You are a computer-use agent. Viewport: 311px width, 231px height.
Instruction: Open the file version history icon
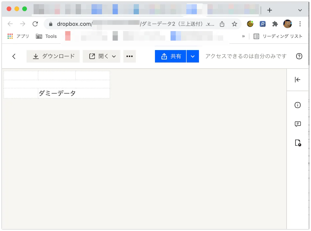click(298, 143)
